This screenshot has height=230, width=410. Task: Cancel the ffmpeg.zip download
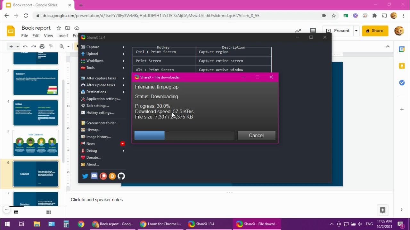pyautogui.click(x=256, y=135)
